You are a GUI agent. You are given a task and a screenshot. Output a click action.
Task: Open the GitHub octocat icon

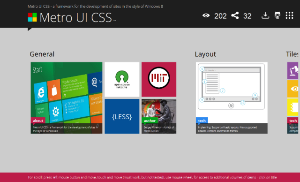pyautogui.click(x=277, y=15)
